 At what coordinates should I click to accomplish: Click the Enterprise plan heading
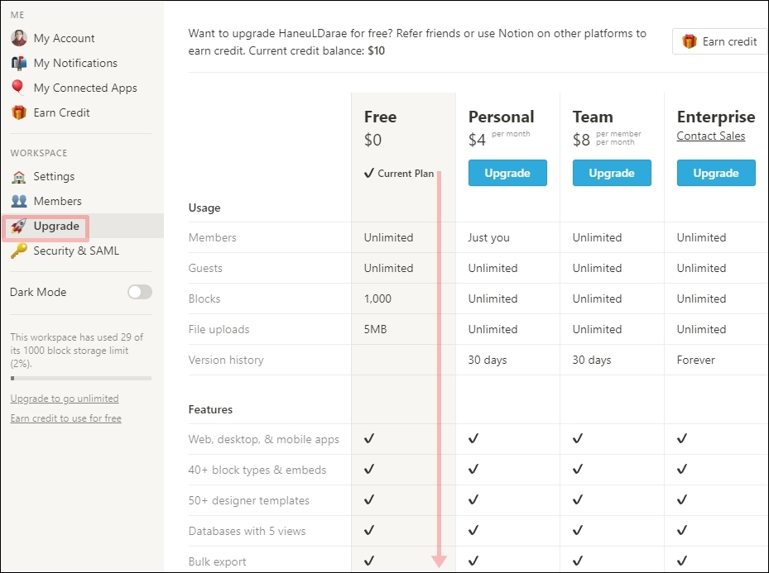point(715,117)
